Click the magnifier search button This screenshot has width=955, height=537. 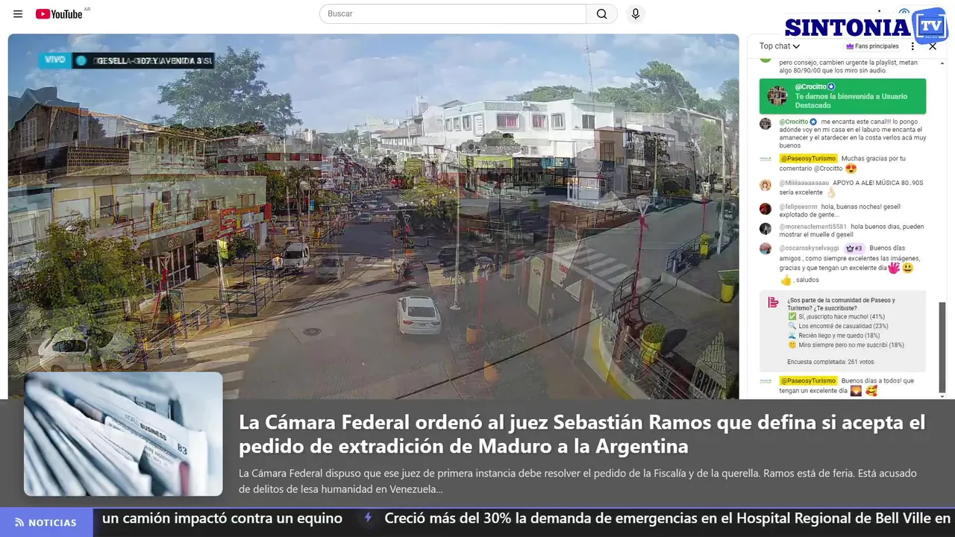tap(602, 14)
